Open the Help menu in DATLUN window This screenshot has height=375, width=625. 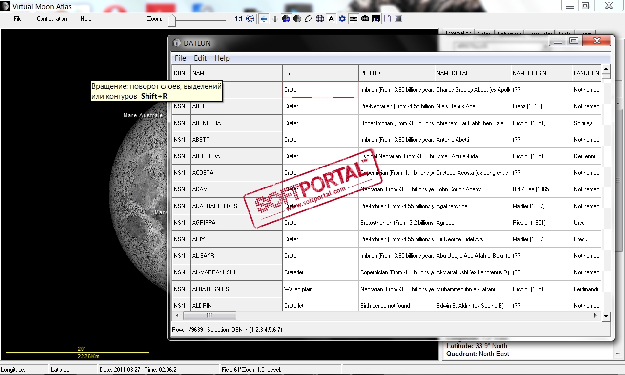pyautogui.click(x=222, y=58)
